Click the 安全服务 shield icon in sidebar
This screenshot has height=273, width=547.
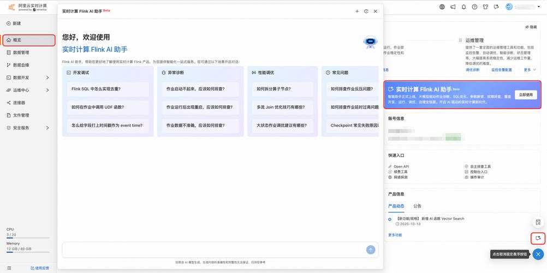click(9, 128)
